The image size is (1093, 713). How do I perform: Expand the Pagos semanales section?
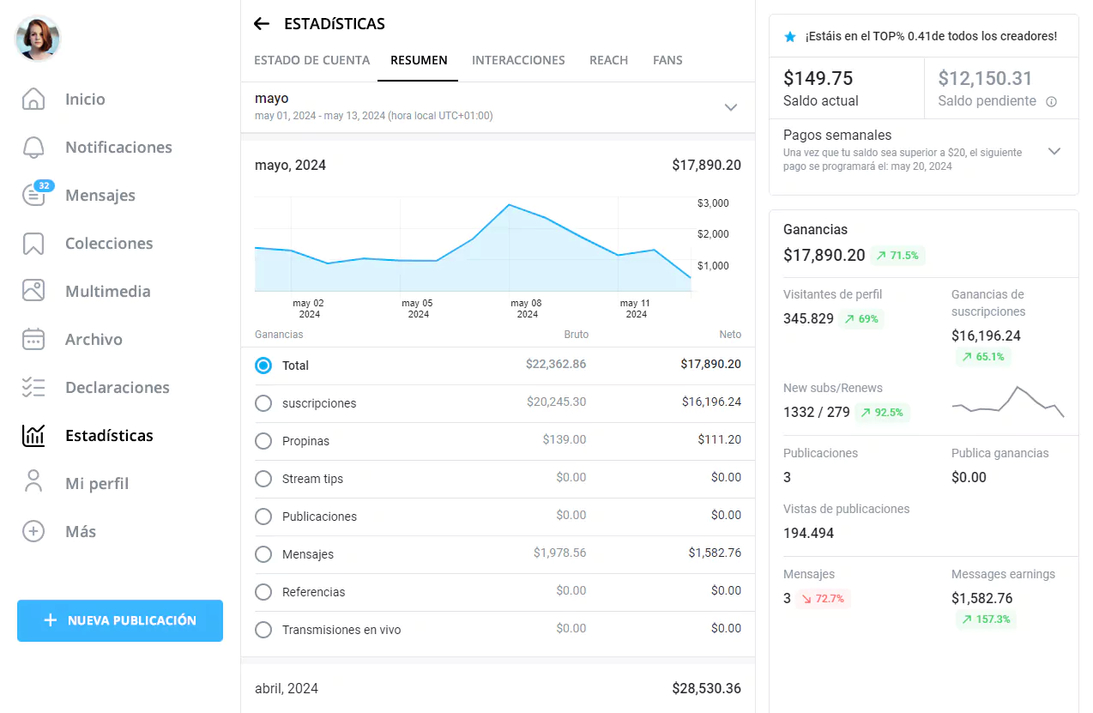(1054, 151)
